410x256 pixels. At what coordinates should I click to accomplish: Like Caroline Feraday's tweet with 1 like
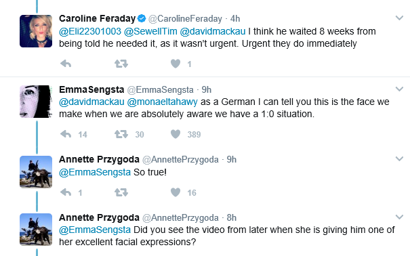coord(176,64)
